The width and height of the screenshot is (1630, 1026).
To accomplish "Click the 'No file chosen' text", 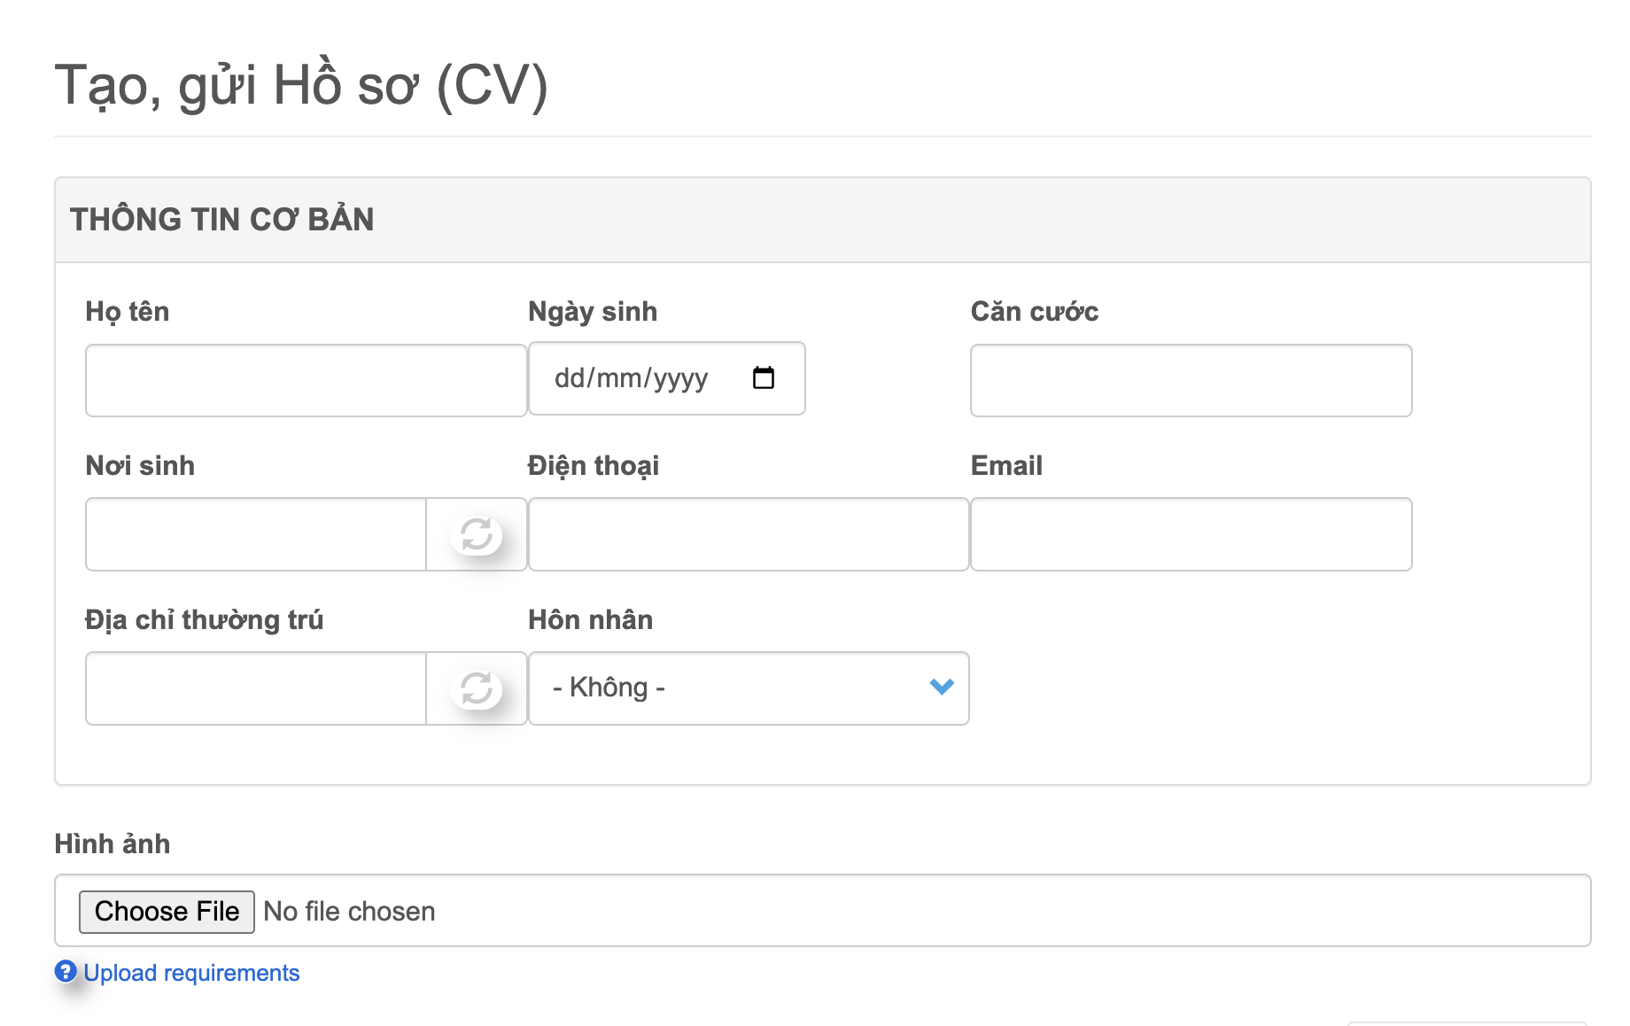I will (x=349, y=912).
